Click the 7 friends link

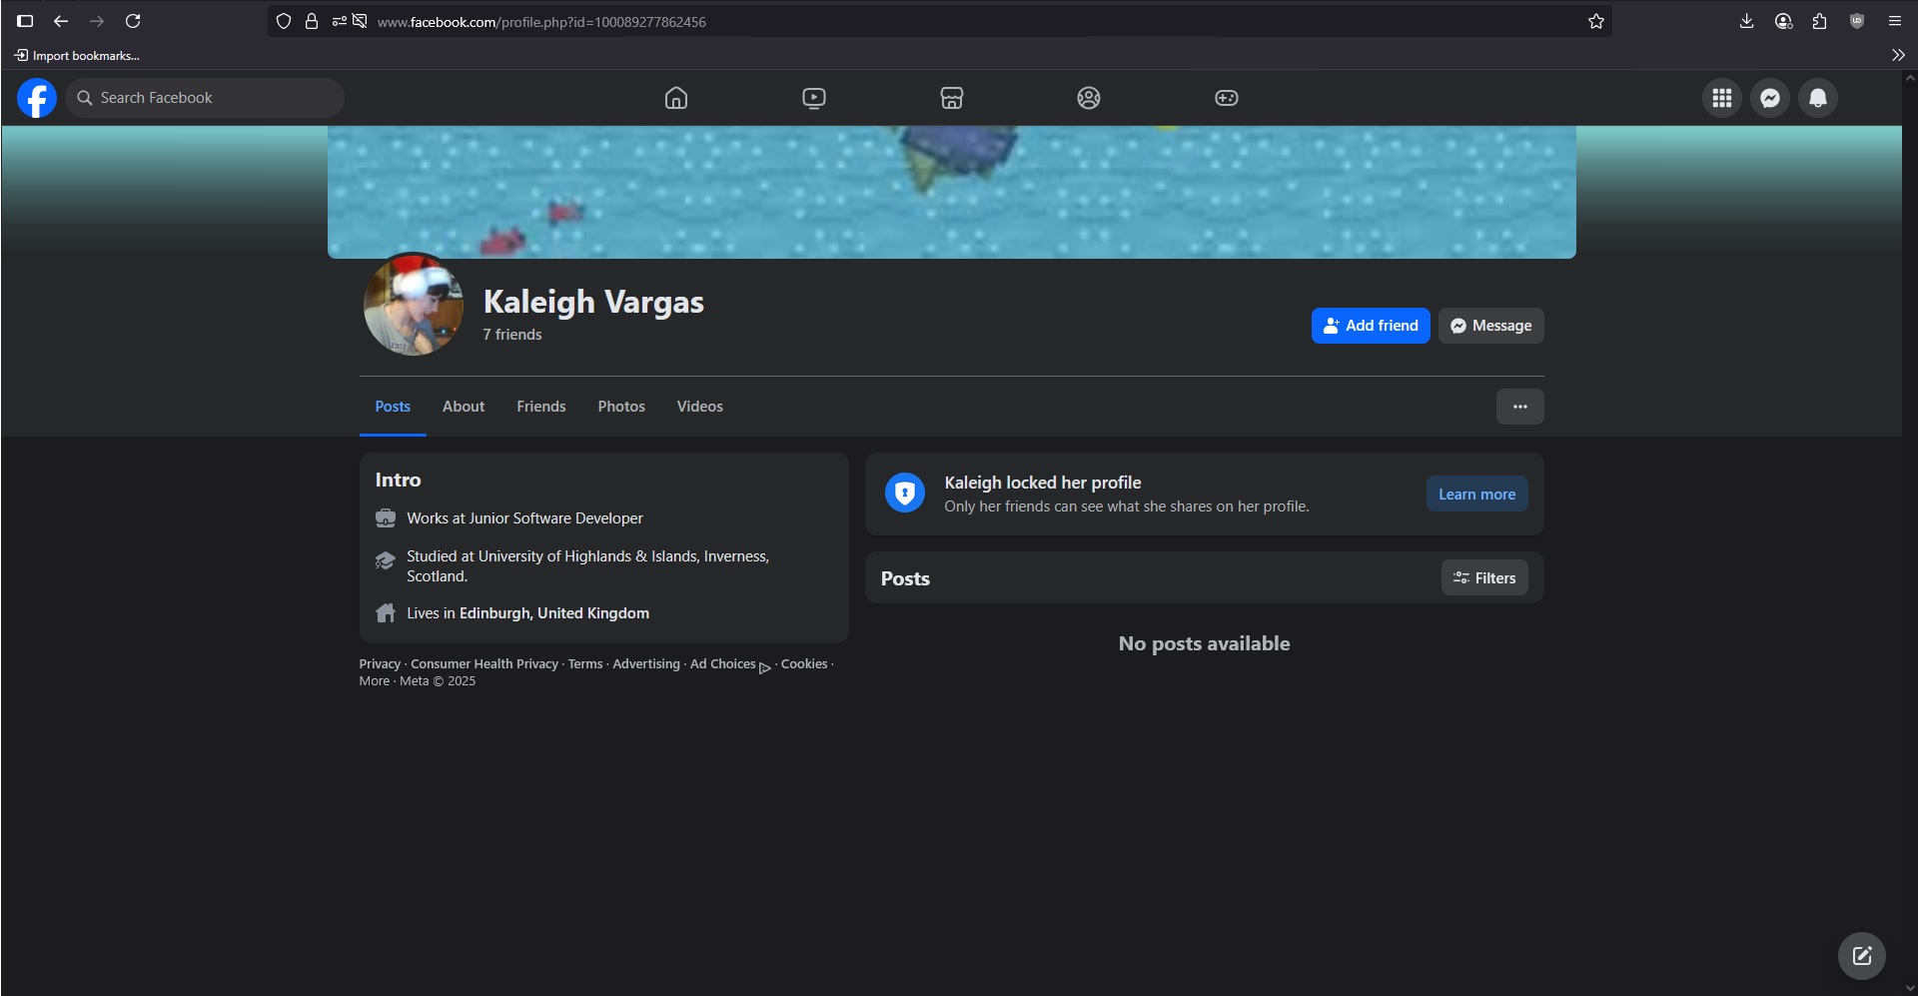coord(512,335)
